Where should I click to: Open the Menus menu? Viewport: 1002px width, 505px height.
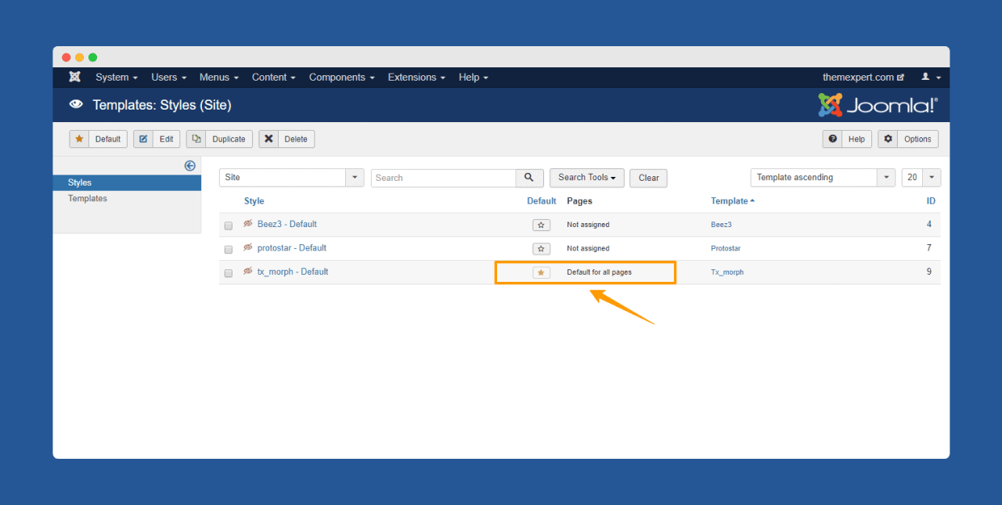coord(219,78)
